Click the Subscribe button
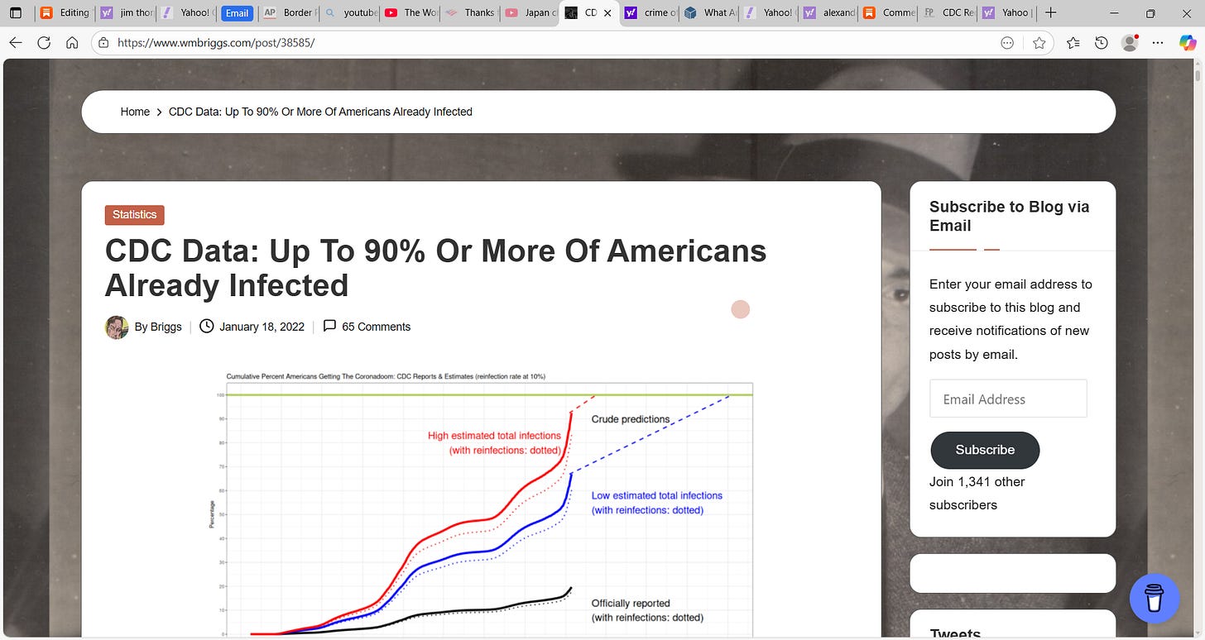 click(x=985, y=450)
